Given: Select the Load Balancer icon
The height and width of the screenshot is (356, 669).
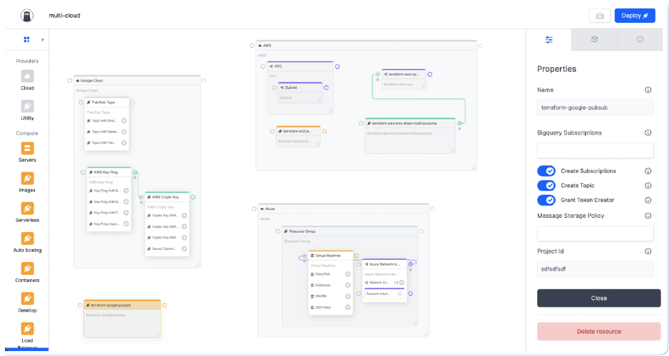Looking at the screenshot, I should coord(27,329).
